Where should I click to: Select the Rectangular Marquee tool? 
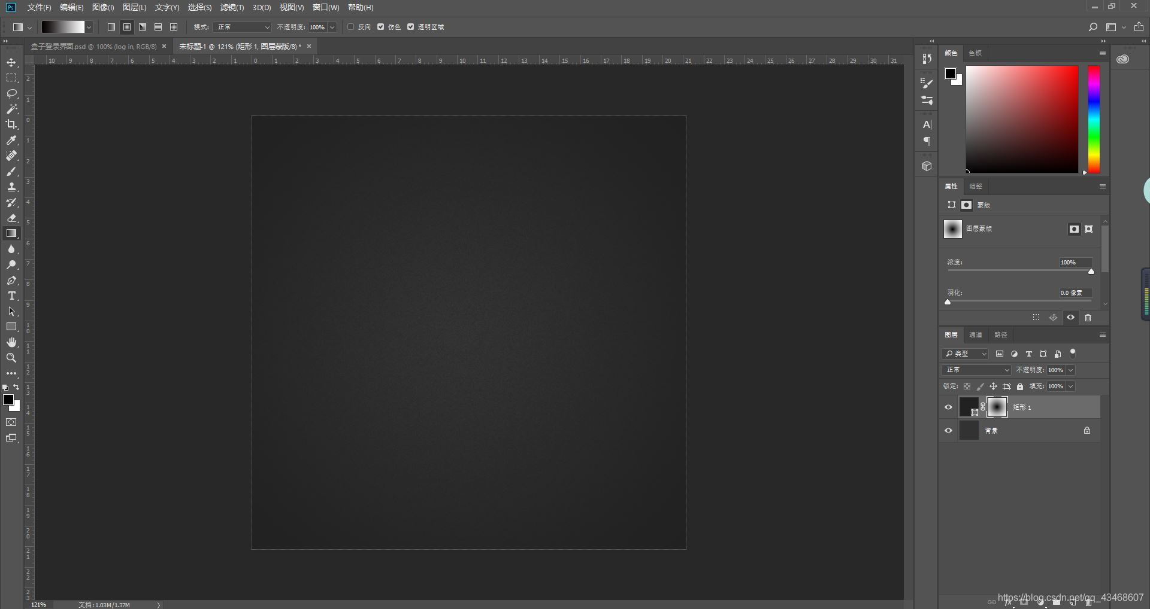pyautogui.click(x=11, y=78)
